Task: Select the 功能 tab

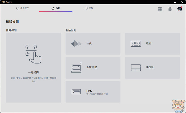Action: click(x=56, y=8)
